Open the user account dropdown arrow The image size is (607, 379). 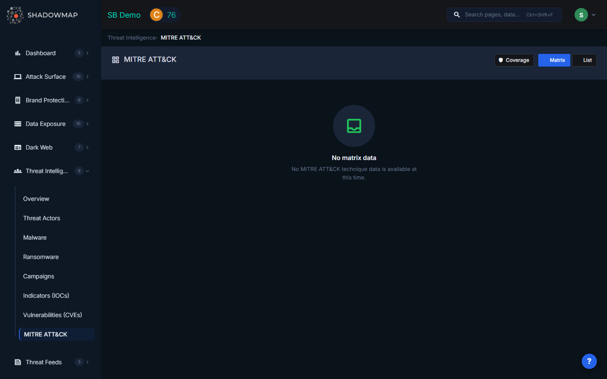coord(594,15)
